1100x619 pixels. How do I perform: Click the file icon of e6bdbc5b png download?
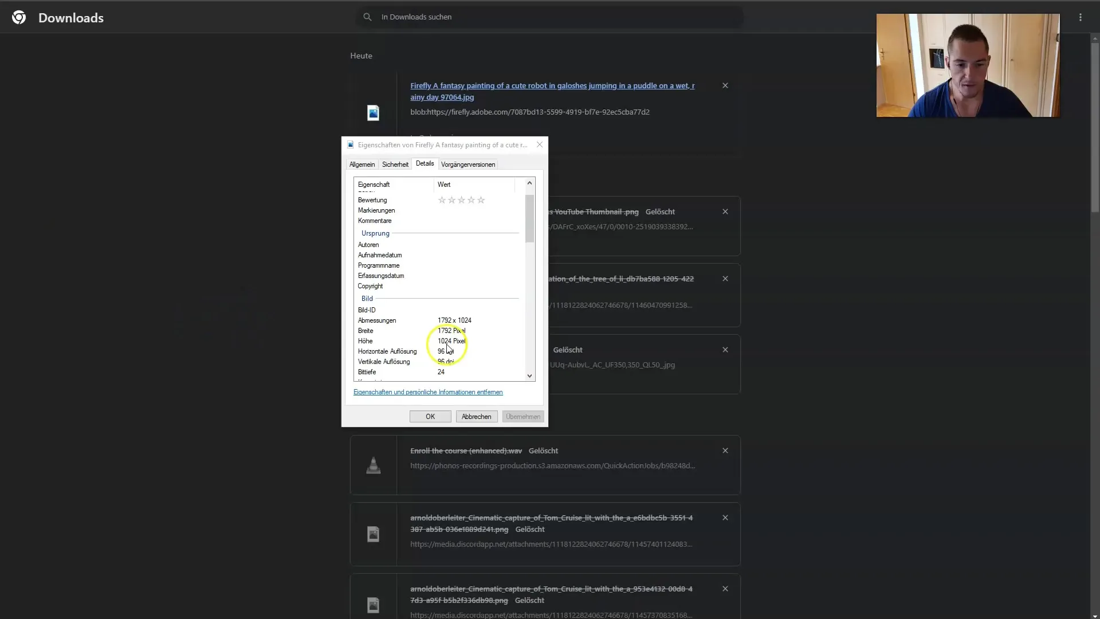pos(373,534)
